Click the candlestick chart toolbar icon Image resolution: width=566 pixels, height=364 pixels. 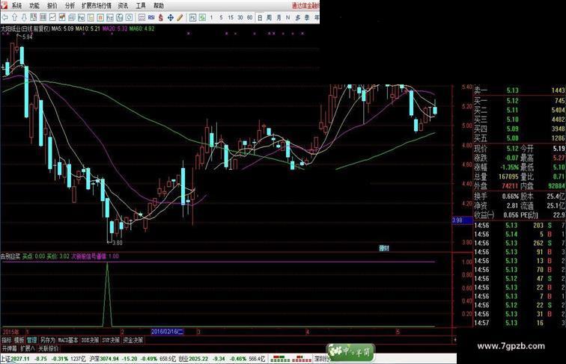(x=62, y=17)
